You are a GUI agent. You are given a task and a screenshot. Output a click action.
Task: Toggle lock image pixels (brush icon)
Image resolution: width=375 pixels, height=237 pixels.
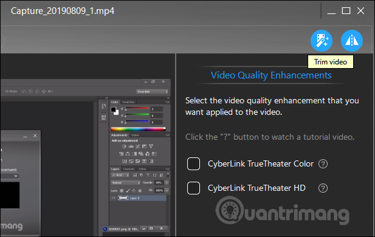click(128, 191)
